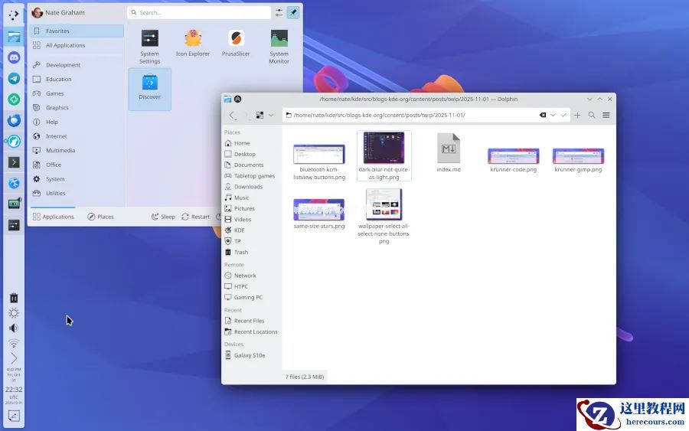Expand the view mode dropdown arrow

coord(271,116)
